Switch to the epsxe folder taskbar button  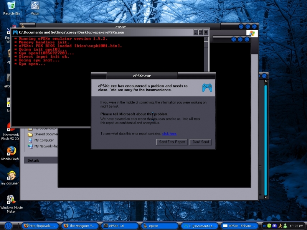tap(160, 226)
